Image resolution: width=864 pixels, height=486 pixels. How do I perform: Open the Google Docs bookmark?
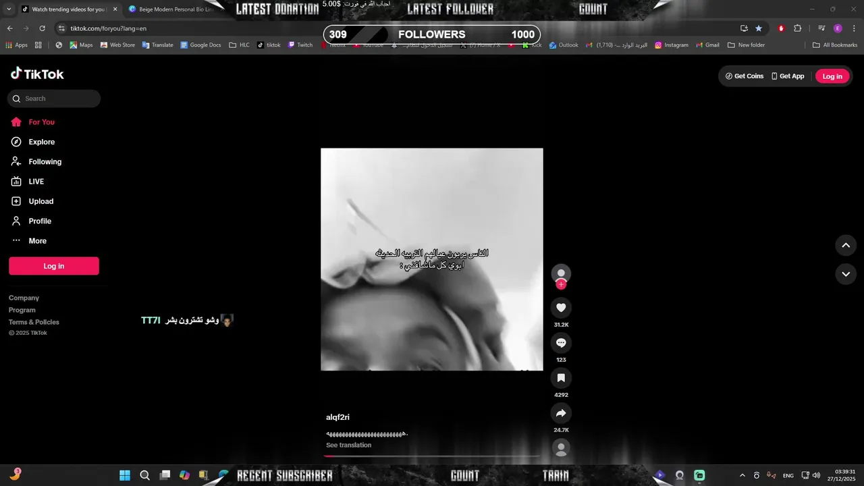pyautogui.click(x=200, y=45)
